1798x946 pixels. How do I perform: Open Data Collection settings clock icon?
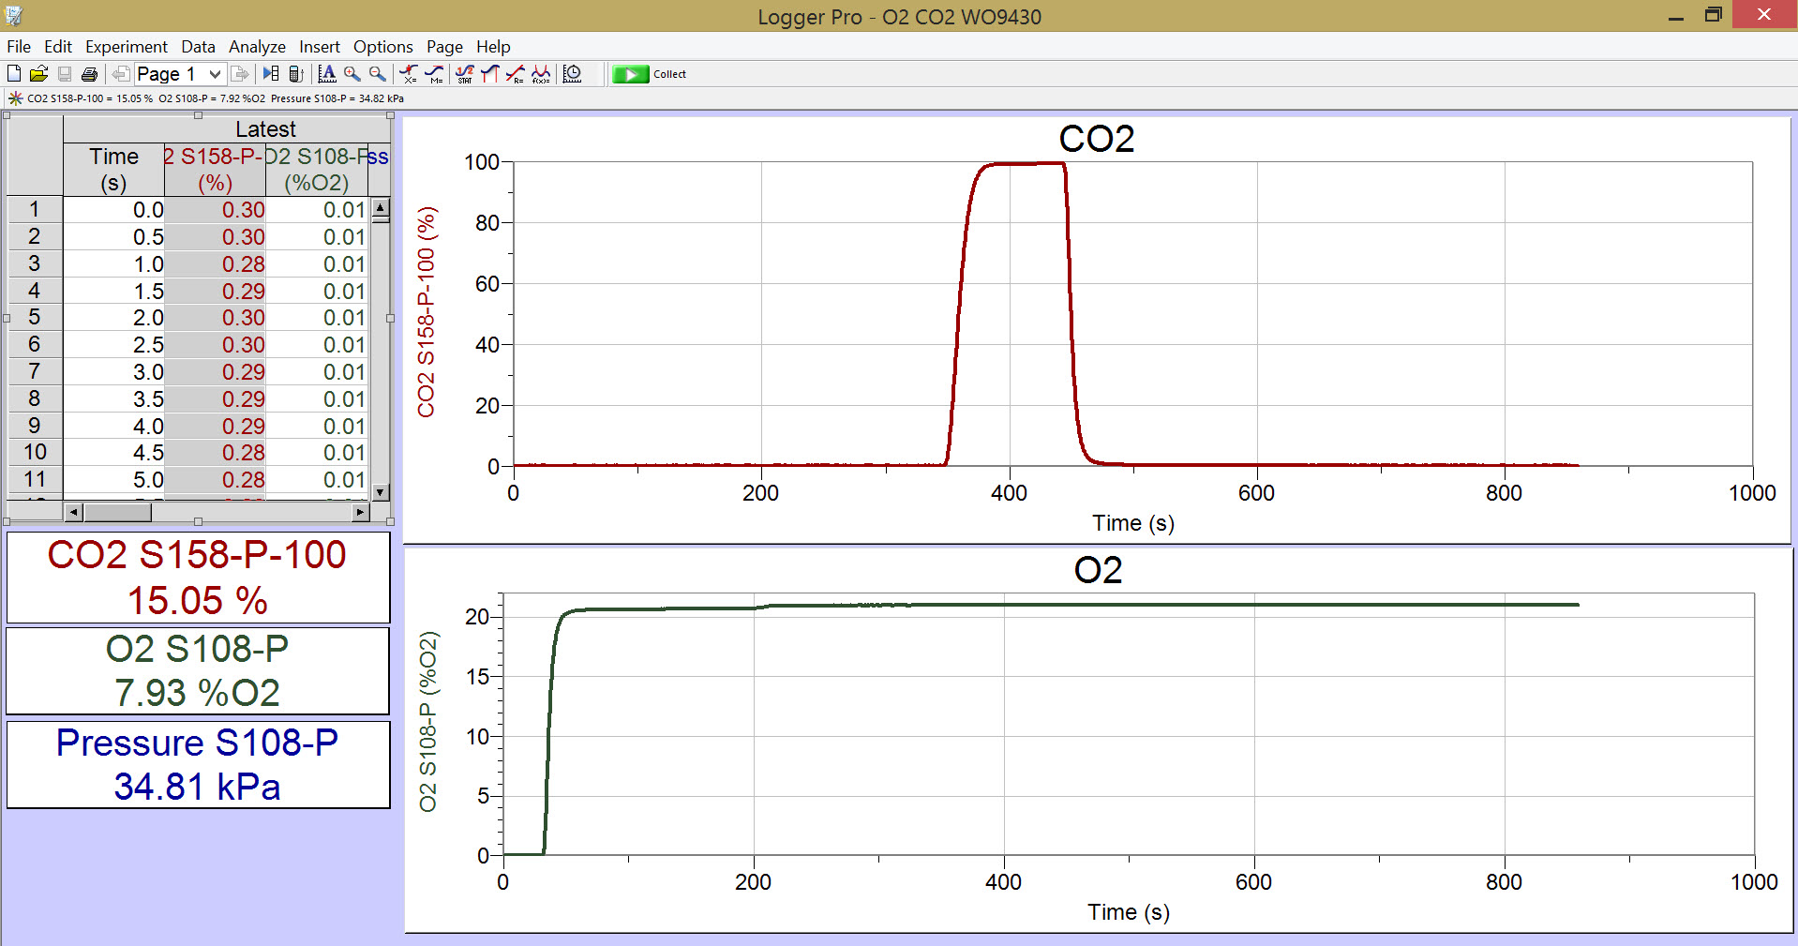572,73
